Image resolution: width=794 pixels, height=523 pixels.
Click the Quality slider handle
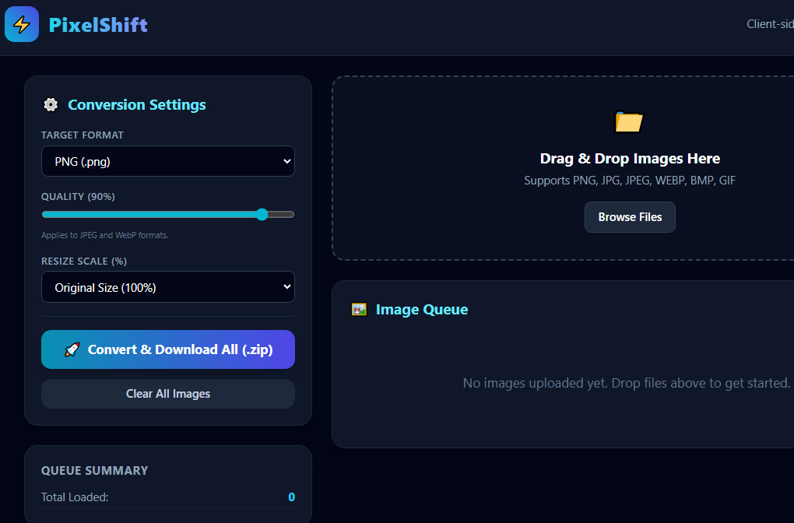pyautogui.click(x=262, y=215)
